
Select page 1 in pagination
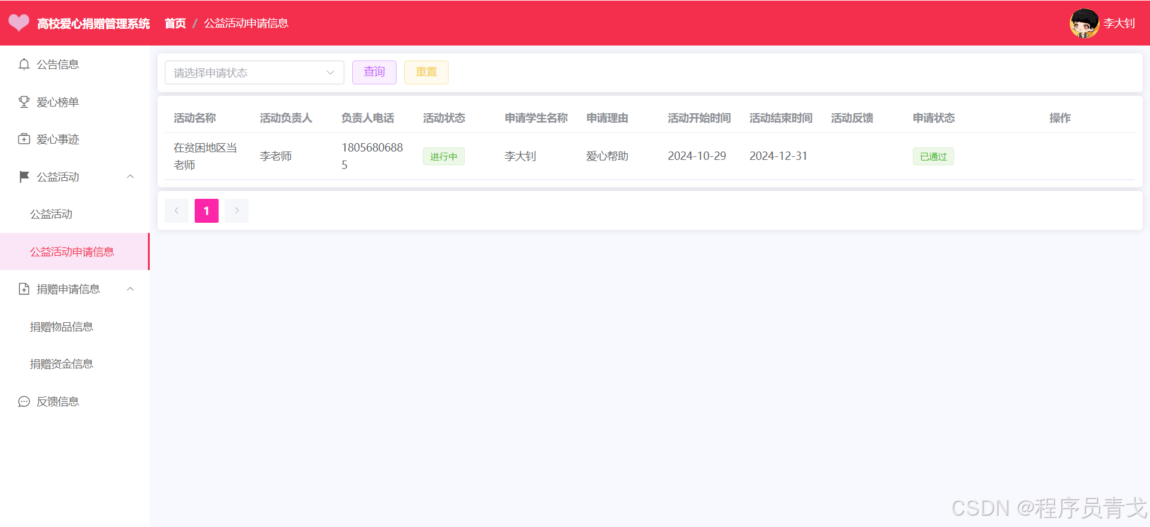coord(207,211)
